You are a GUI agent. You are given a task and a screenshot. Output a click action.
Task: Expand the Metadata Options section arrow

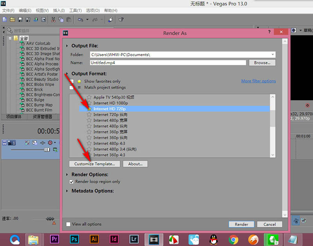(67, 191)
